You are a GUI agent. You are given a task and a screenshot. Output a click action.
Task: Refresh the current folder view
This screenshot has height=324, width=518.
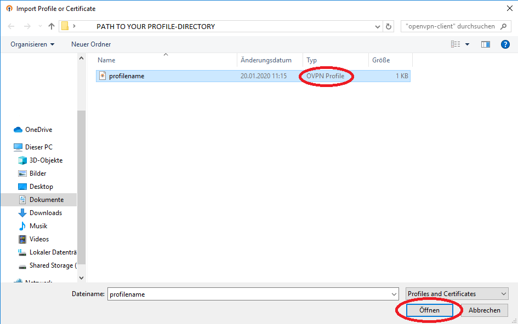pos(389,26)
